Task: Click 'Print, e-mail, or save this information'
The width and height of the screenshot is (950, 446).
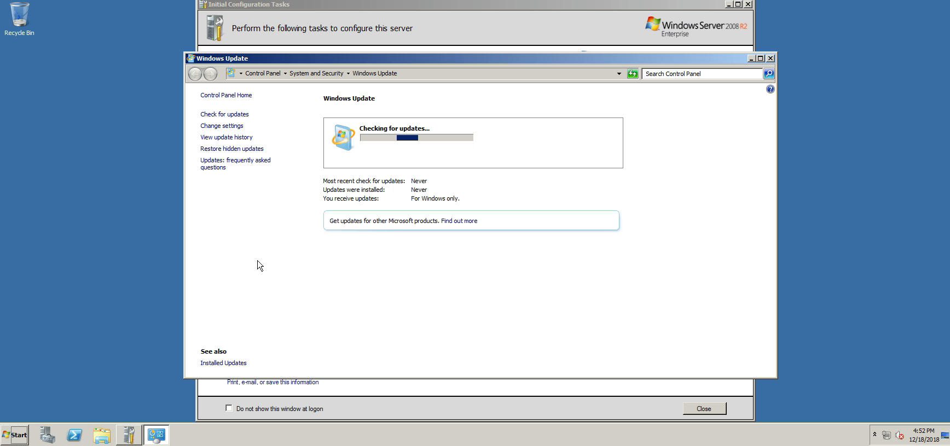Action: coord(273,382)
